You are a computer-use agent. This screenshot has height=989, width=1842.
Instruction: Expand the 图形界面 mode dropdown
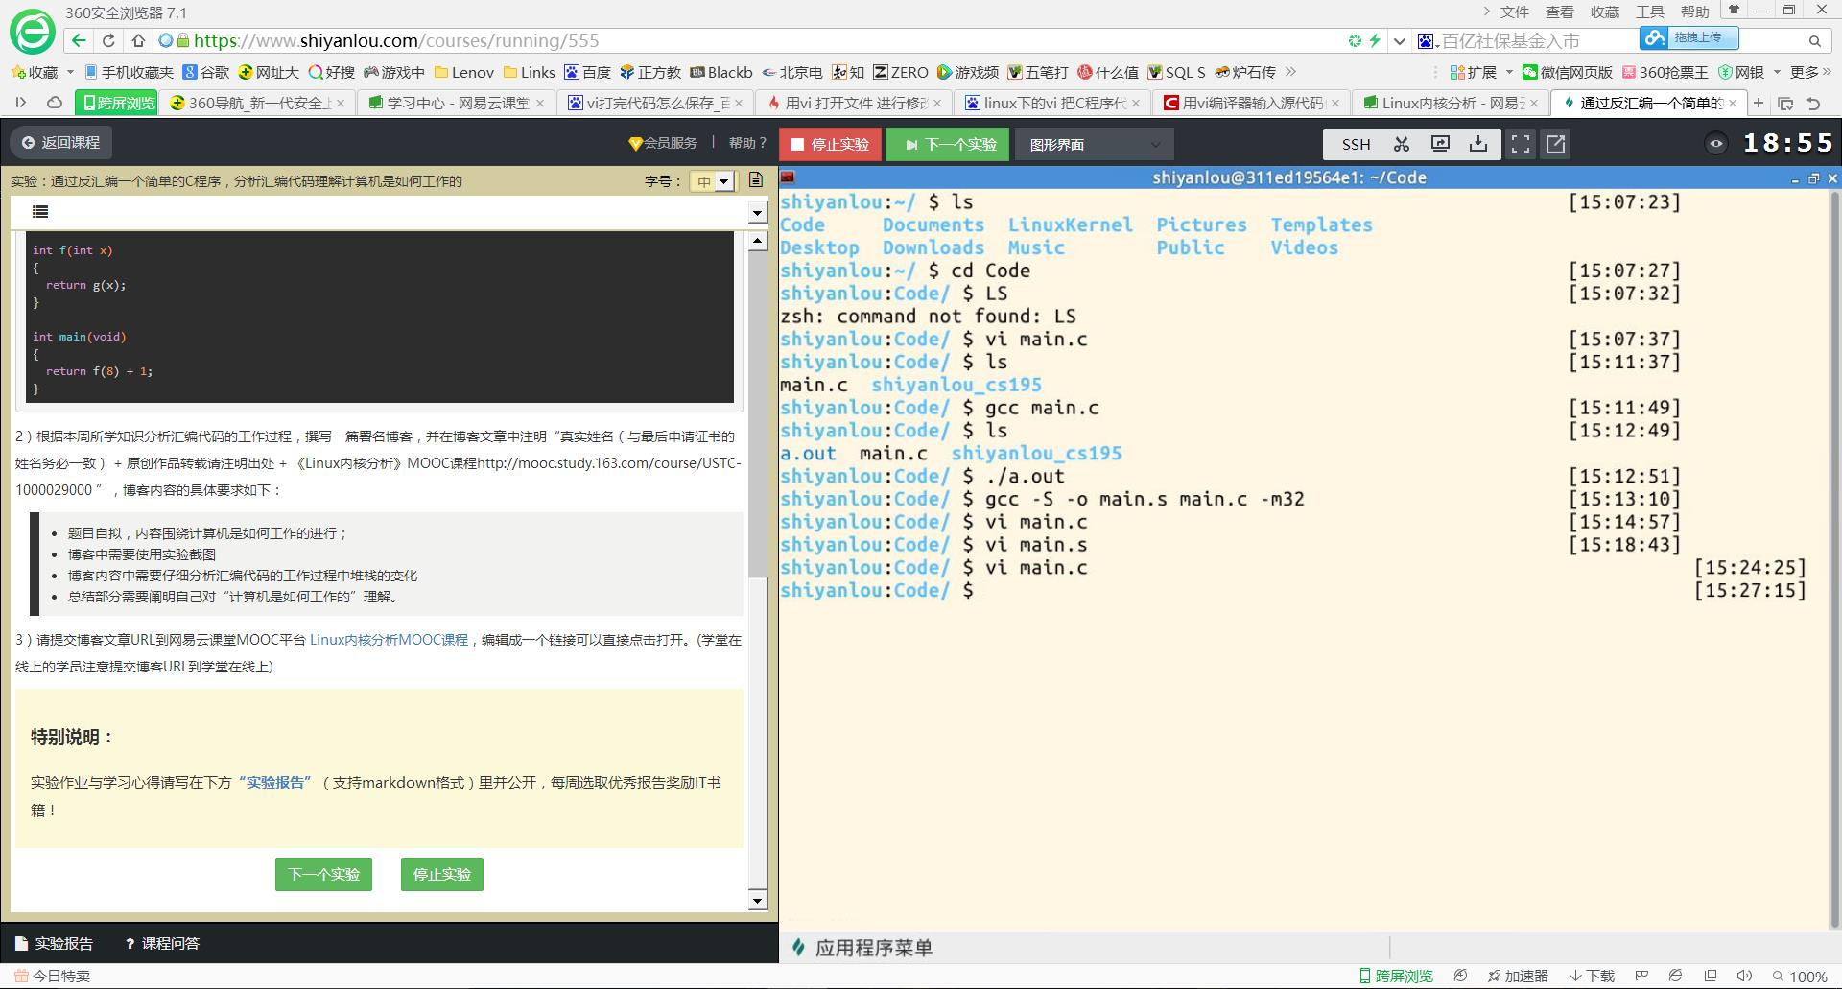[x=1095, y=144]
